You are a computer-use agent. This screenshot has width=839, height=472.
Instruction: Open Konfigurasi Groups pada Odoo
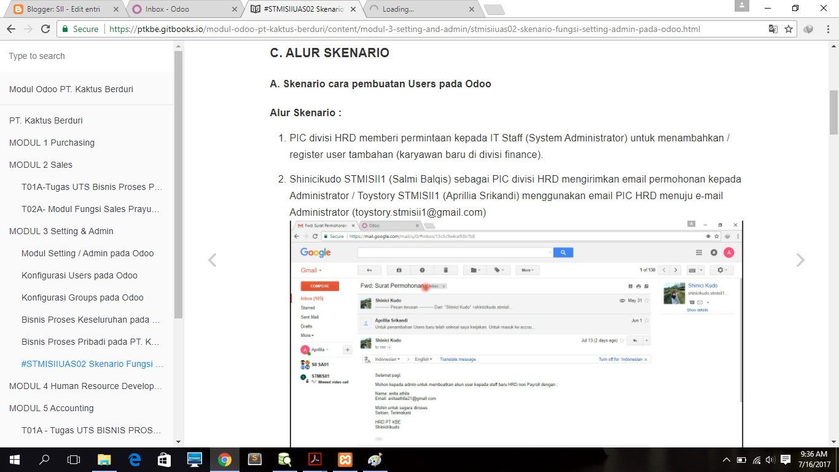82,297
